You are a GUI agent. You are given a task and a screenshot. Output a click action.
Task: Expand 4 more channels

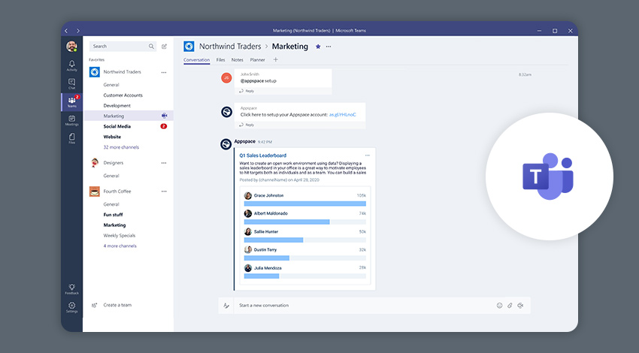(120, 246)
